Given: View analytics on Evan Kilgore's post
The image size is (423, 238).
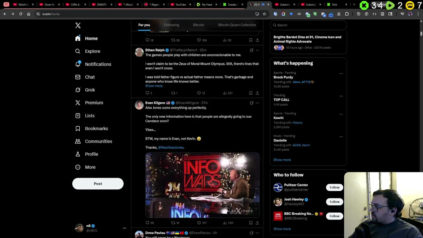Looking at the screenshot, I should pos(228,223).
